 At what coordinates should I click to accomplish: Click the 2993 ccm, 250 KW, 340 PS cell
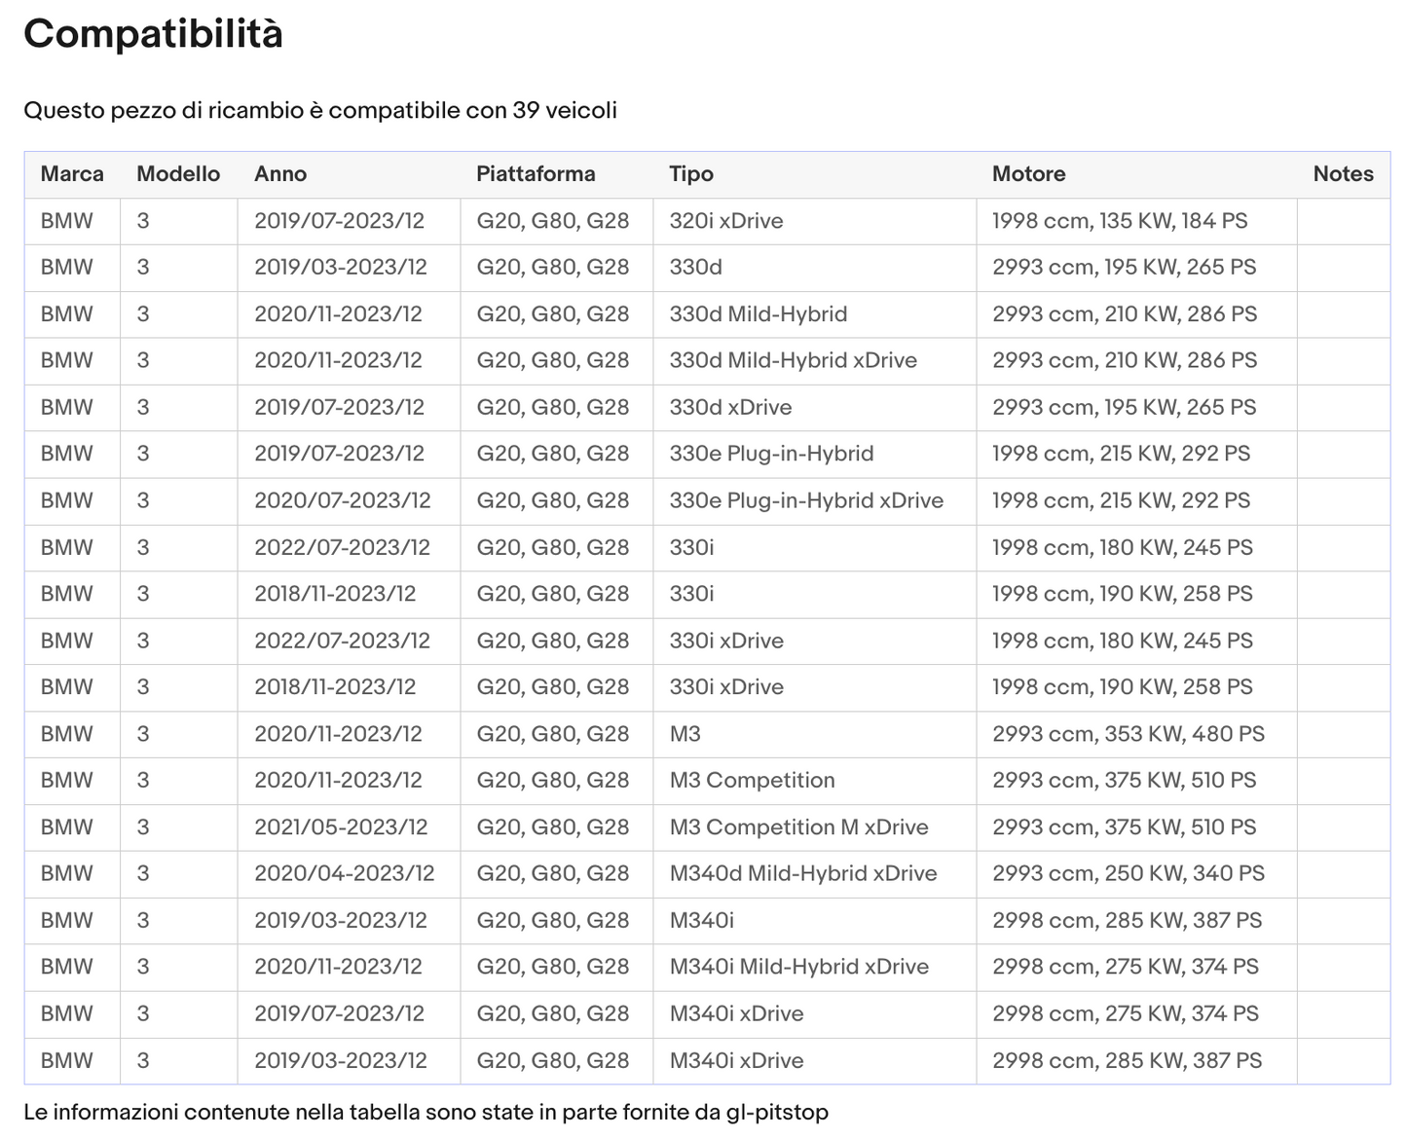click(1129, 873)
